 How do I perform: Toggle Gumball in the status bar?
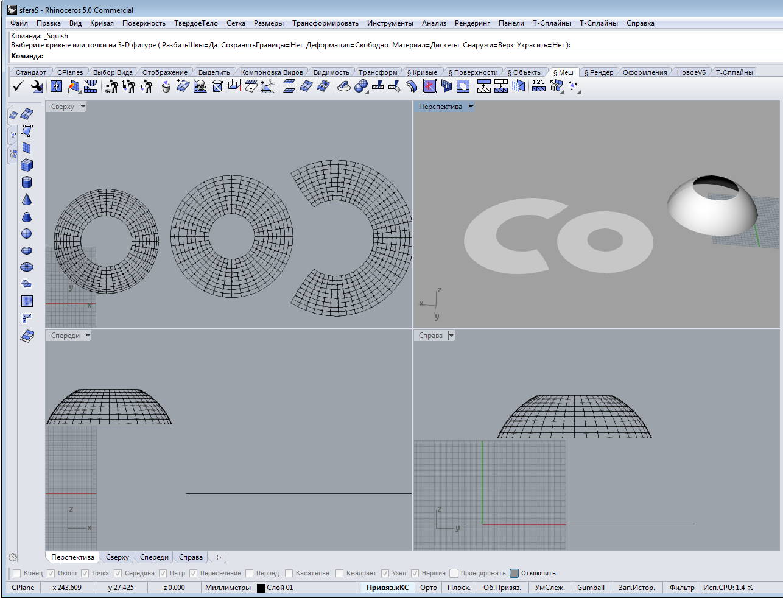click(591, 588)
